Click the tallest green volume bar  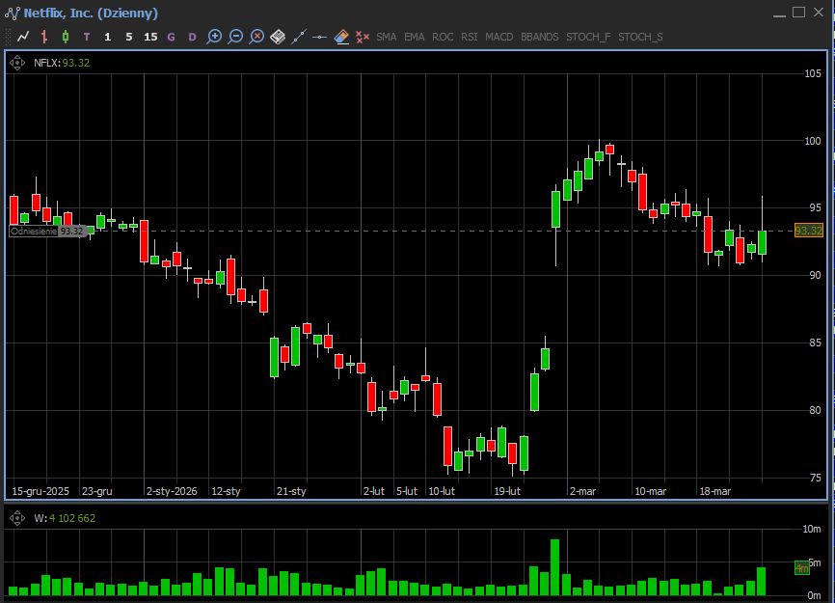tap(554, 567)
